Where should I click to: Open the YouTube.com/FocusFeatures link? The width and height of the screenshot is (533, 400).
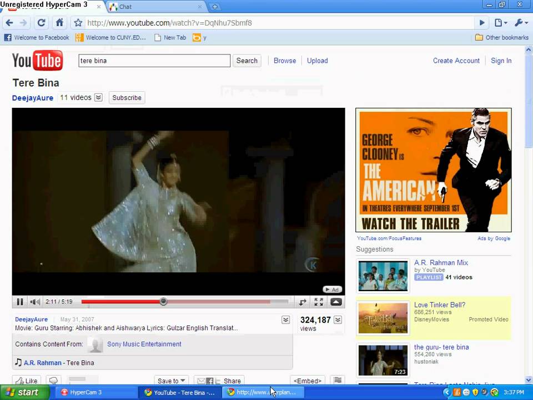point(389,238)
